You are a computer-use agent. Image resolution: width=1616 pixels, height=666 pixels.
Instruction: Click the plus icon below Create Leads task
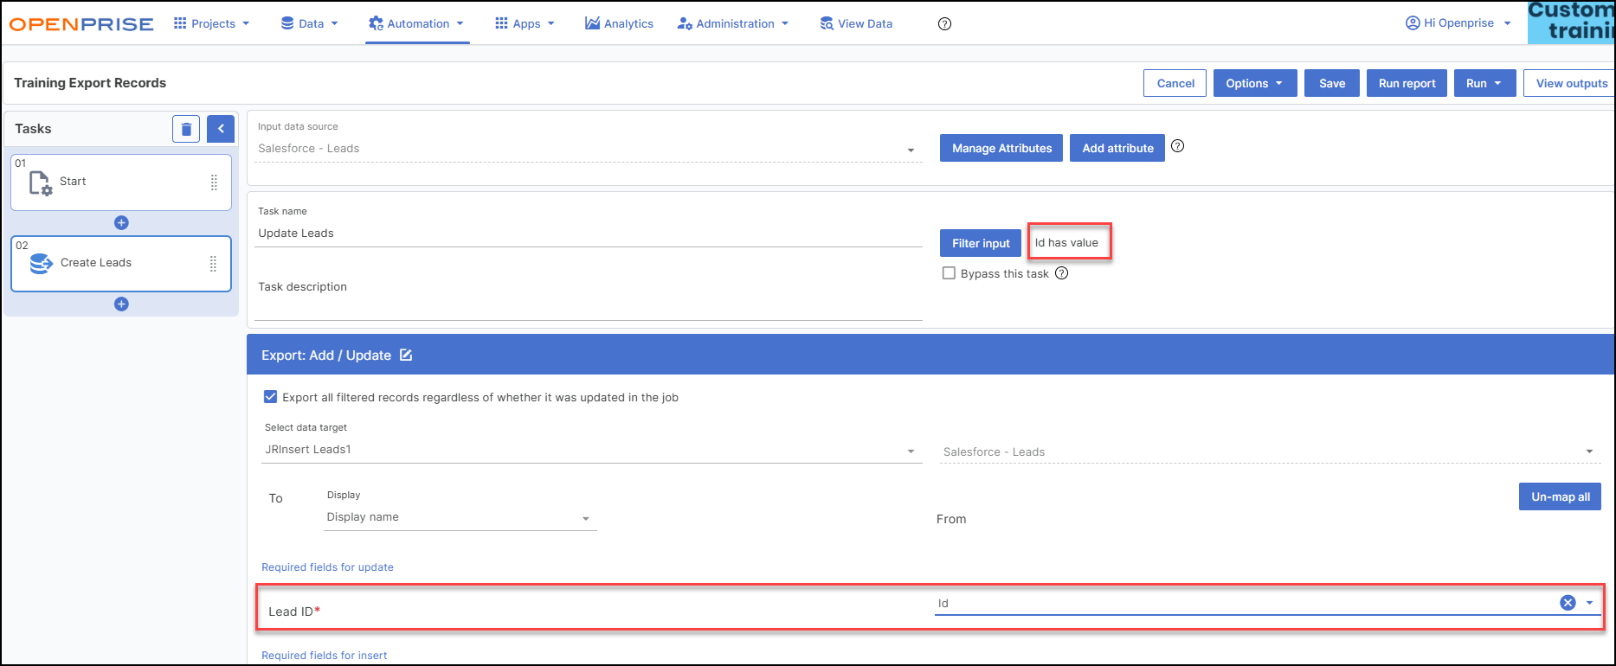point(121,304)
